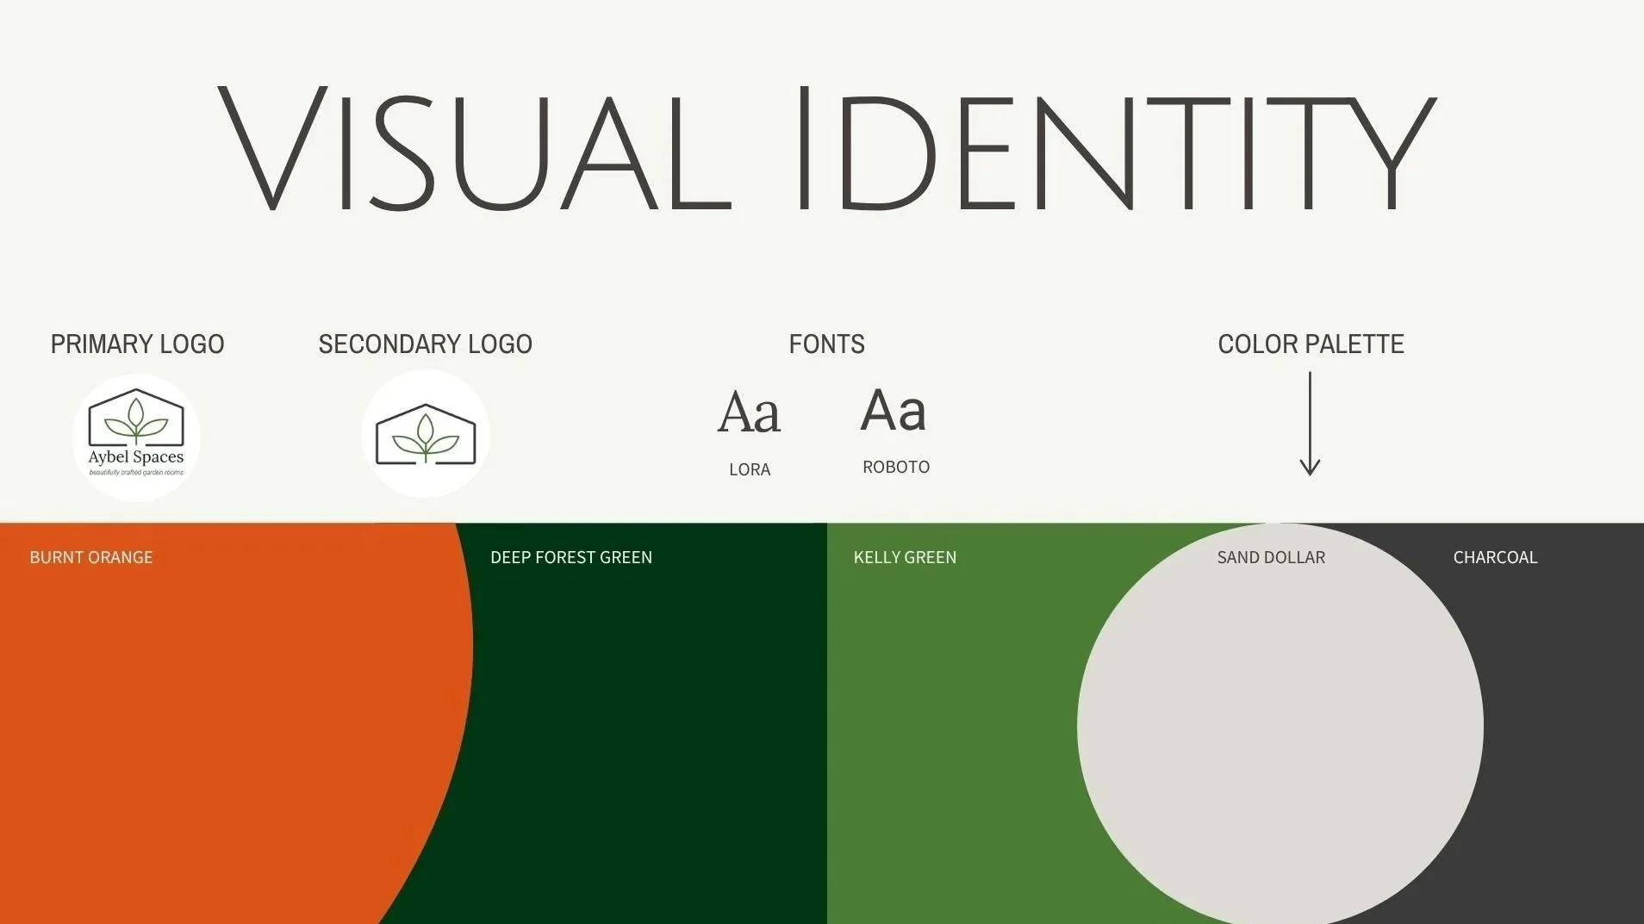
Task: Click the KELLY GREEN label text
Action: 905,557
